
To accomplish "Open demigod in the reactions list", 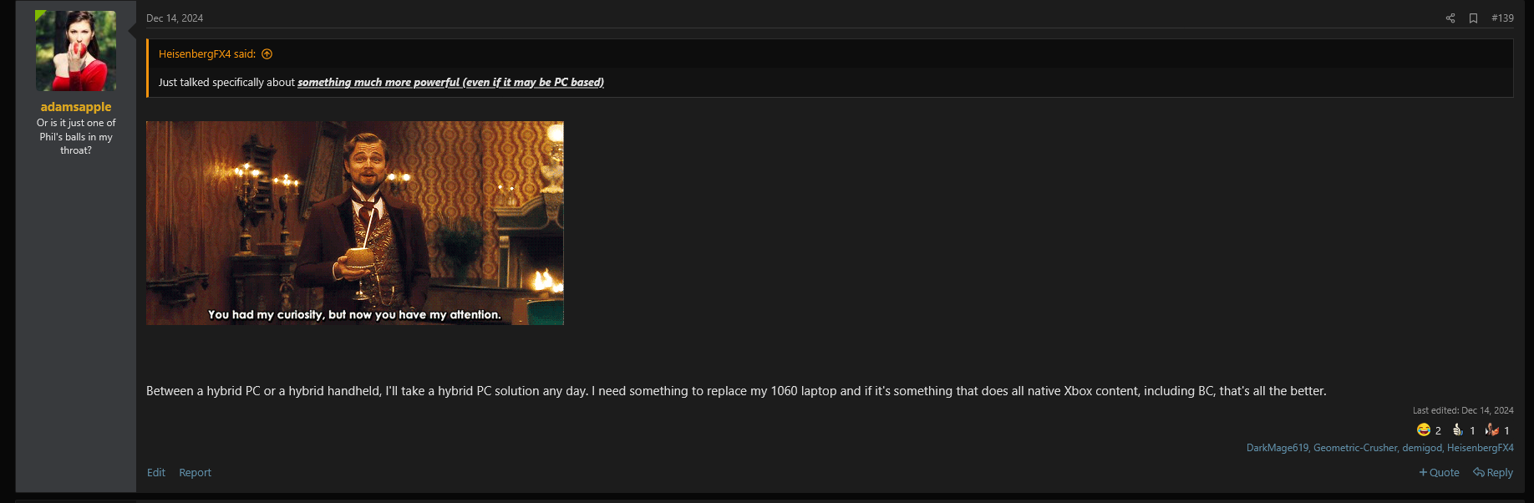I will point(1422,448).
